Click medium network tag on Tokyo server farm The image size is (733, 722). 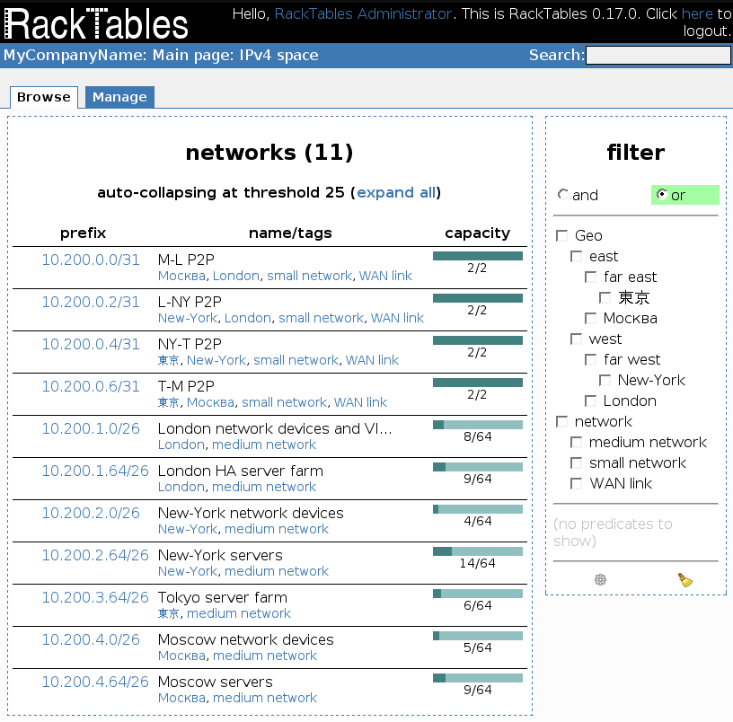click(239, 613)
